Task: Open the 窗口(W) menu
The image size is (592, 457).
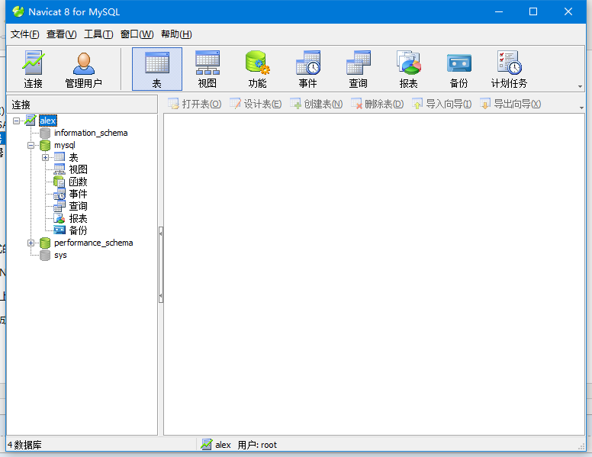Action: coord(137,34)
